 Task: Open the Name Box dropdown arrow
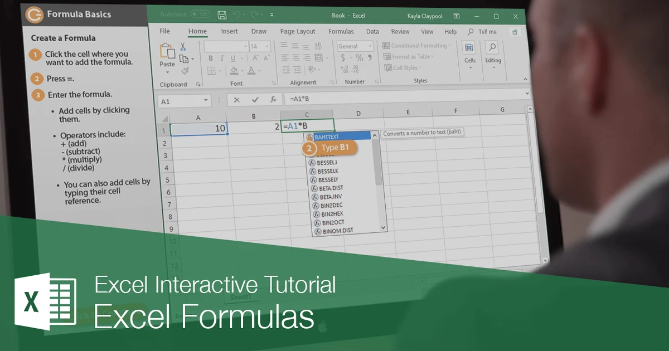coord(206,101)
